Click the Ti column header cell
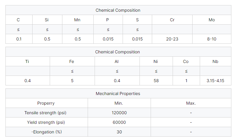The image size is (235, 140). pyautogui.click(x=28, y=61)
